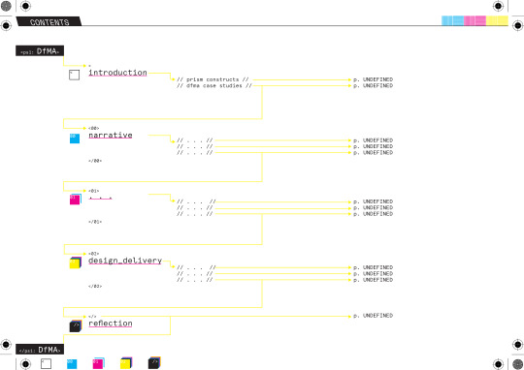The width and height of the screenshot is (524, 370).
Task: Click the opening DfMA tag label
Action: (40, 51)
